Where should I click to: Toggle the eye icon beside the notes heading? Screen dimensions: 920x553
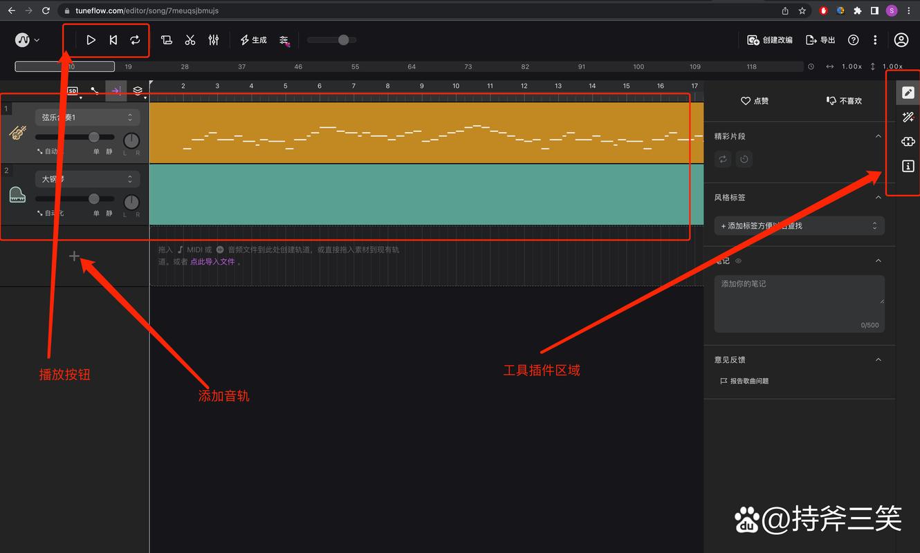coord(738,261)
